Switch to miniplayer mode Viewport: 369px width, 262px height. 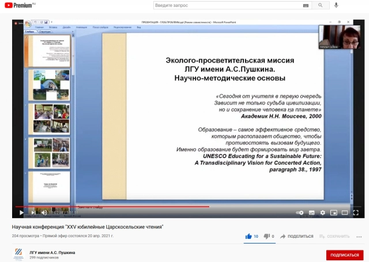pos(333,212)
